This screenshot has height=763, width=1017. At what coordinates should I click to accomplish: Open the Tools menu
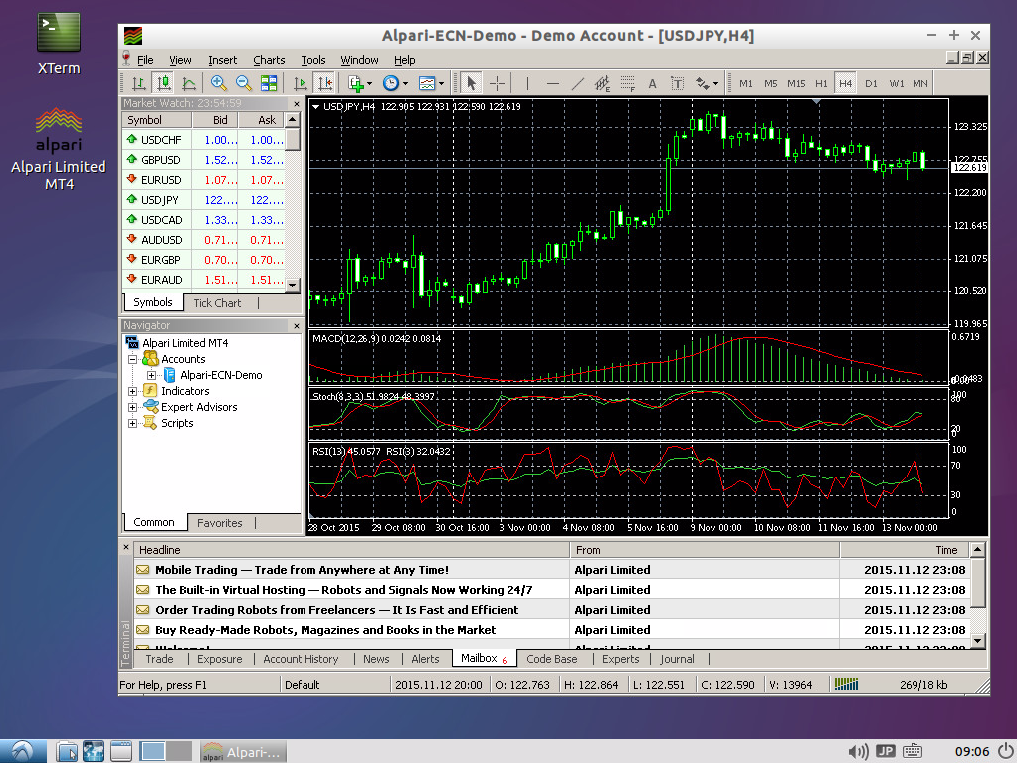(313, 60)
